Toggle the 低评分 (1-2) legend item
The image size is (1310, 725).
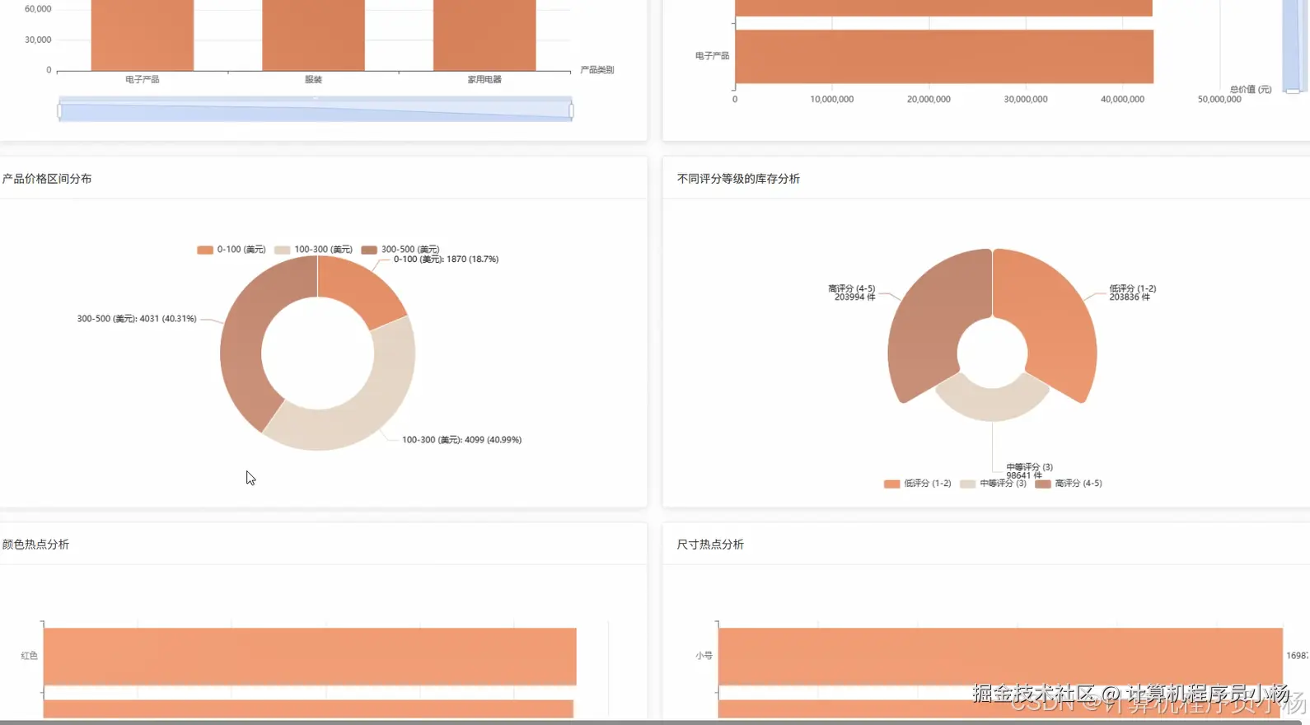click(917, 484)
